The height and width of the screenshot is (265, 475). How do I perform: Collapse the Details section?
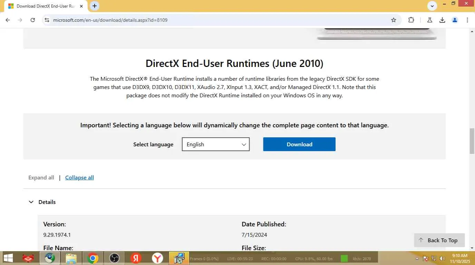pyautogui.click(x=42, y=202)
